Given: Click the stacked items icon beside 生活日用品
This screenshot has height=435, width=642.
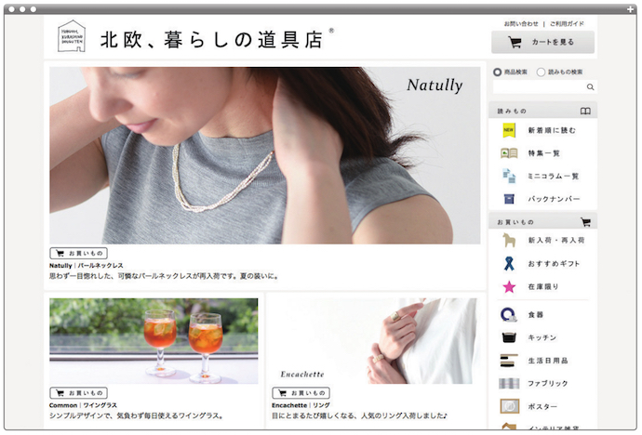Looking at the screenshot, I should [509, 361].
